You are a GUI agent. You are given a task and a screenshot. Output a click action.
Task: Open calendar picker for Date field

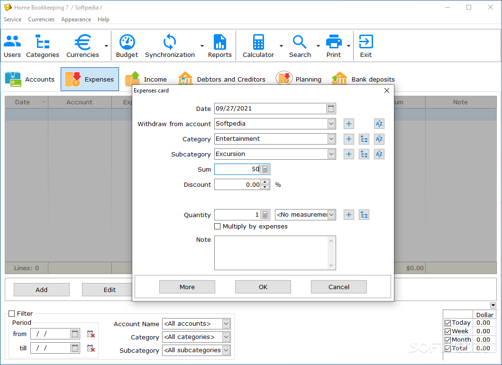331,109
